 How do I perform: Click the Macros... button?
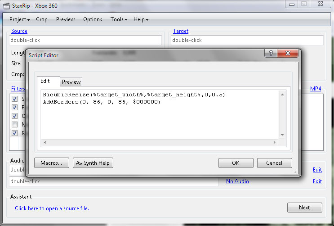click(x=52, y=163)
